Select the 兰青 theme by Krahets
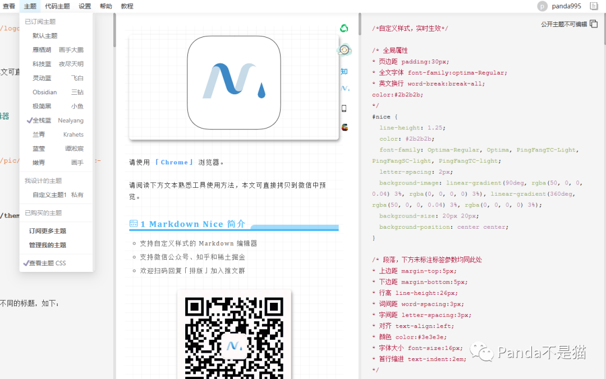The height and width of the screenshot is (379, 606). [57, 135]
